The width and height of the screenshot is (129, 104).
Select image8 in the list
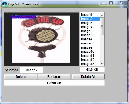pyautogui.click(x=90, y=43)
